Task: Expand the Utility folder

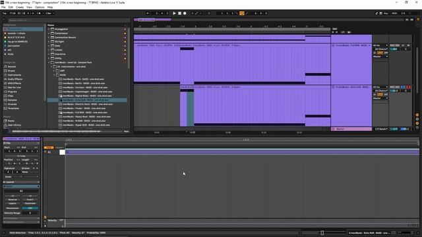Action: tap(49, 59)
